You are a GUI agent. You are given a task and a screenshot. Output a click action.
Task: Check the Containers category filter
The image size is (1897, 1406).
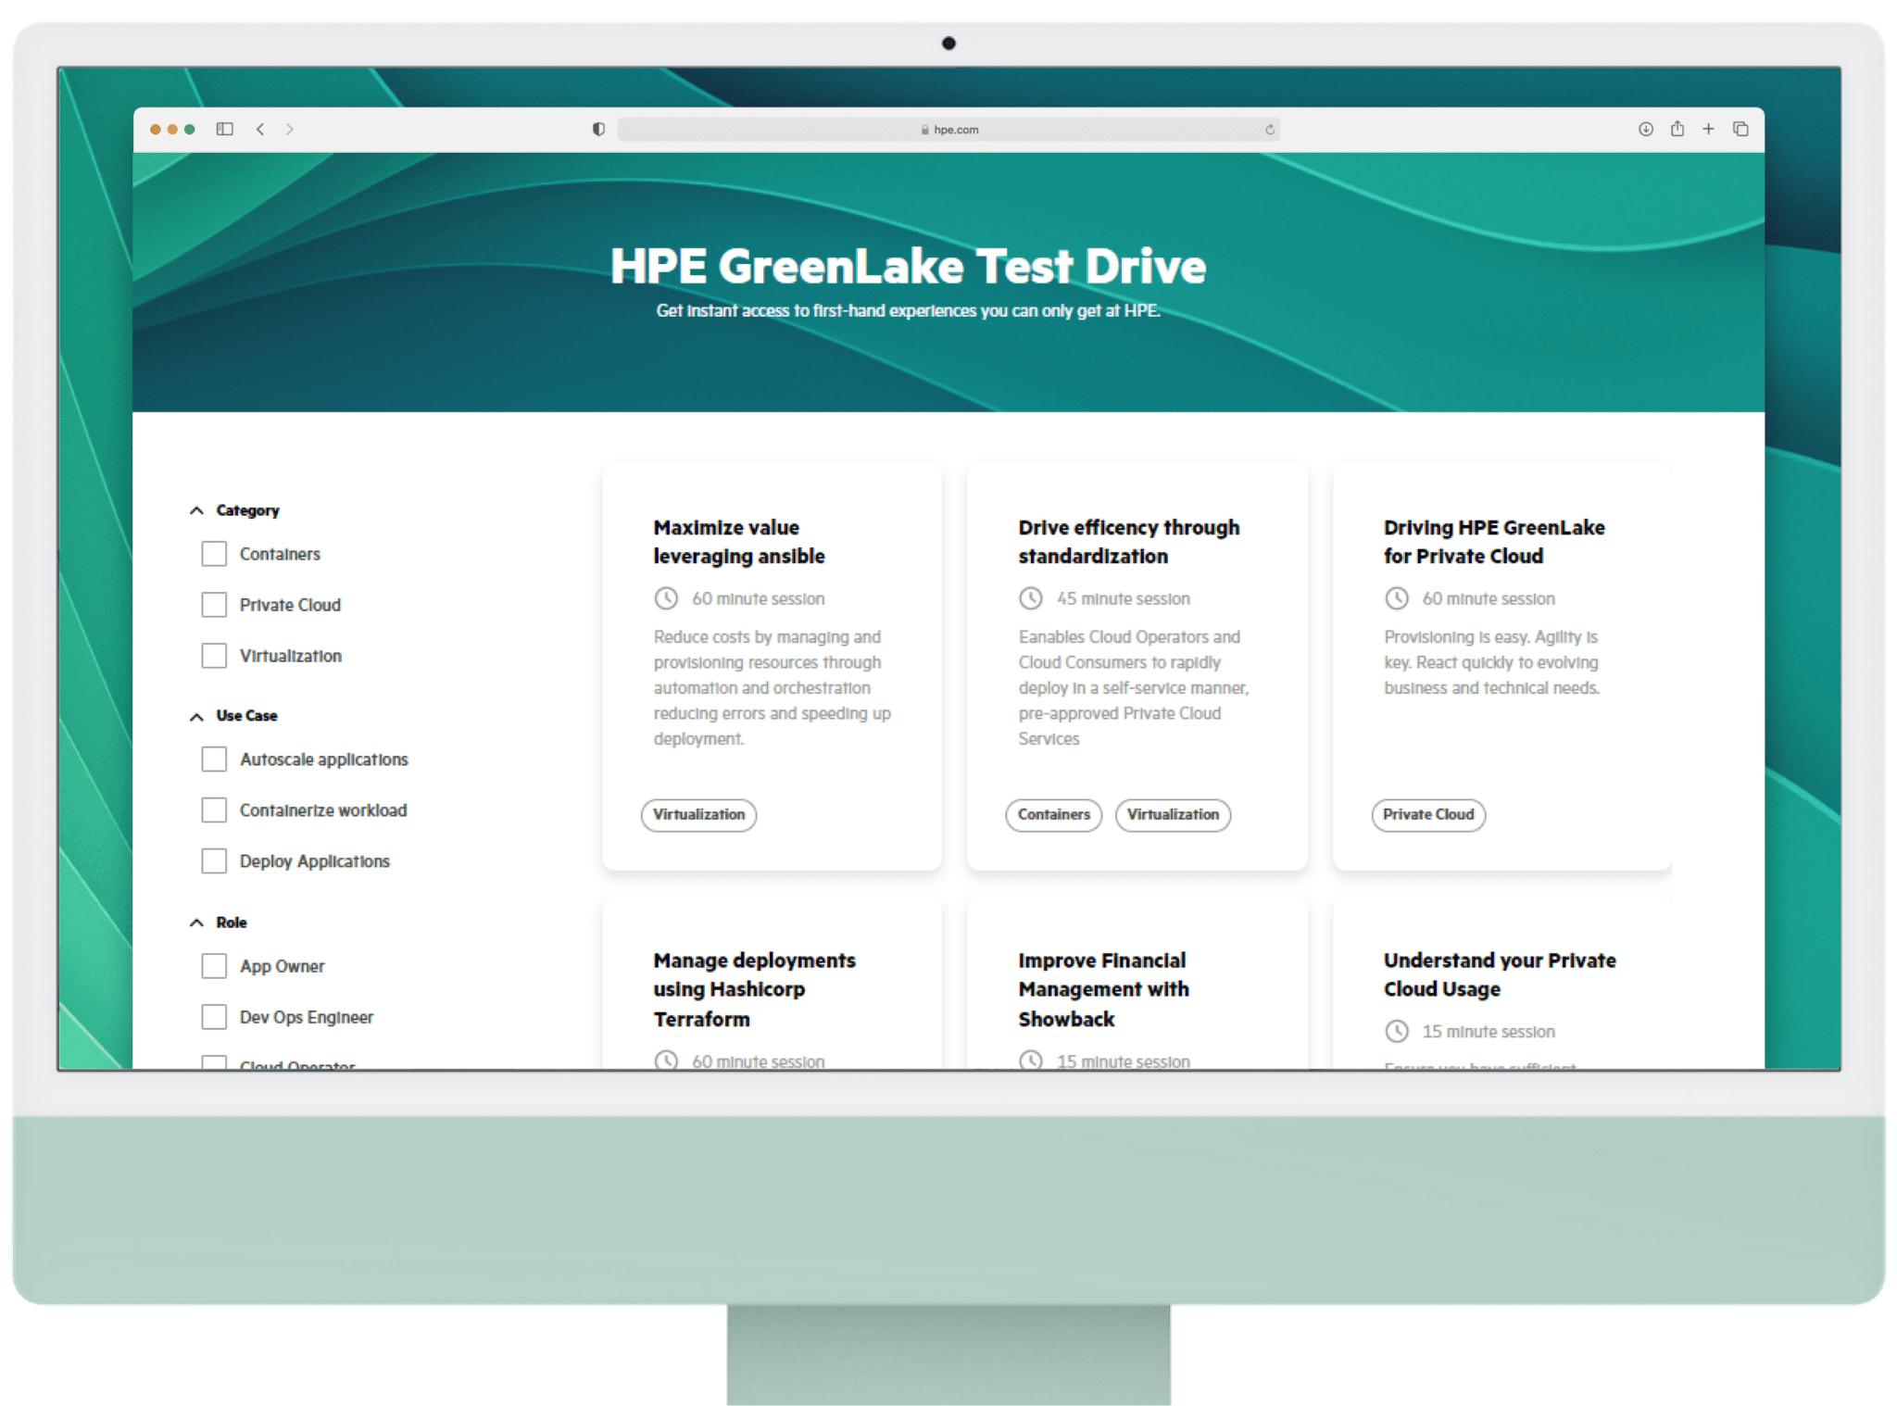213,553
